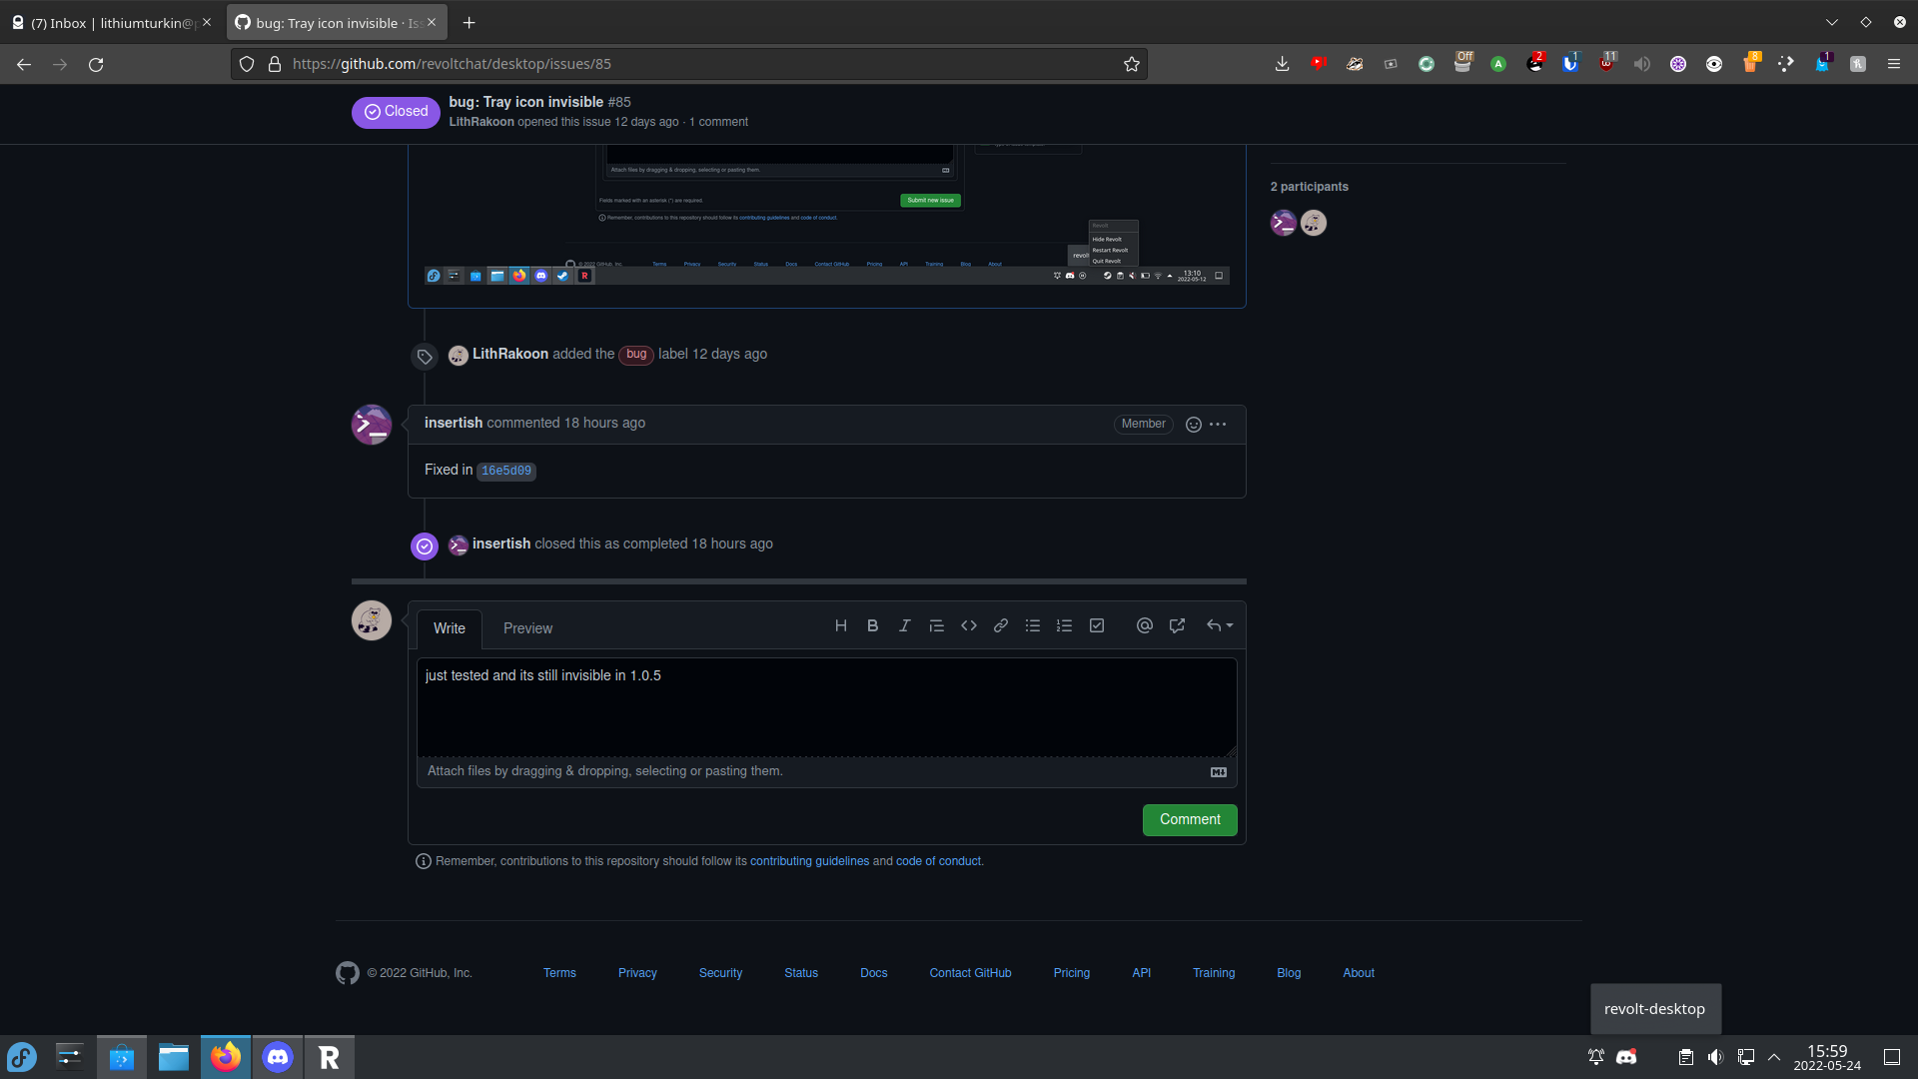Screen dimensions: 1918x1079
Task: Insert a hyperlink into the comment
Action: [1000, 625]
